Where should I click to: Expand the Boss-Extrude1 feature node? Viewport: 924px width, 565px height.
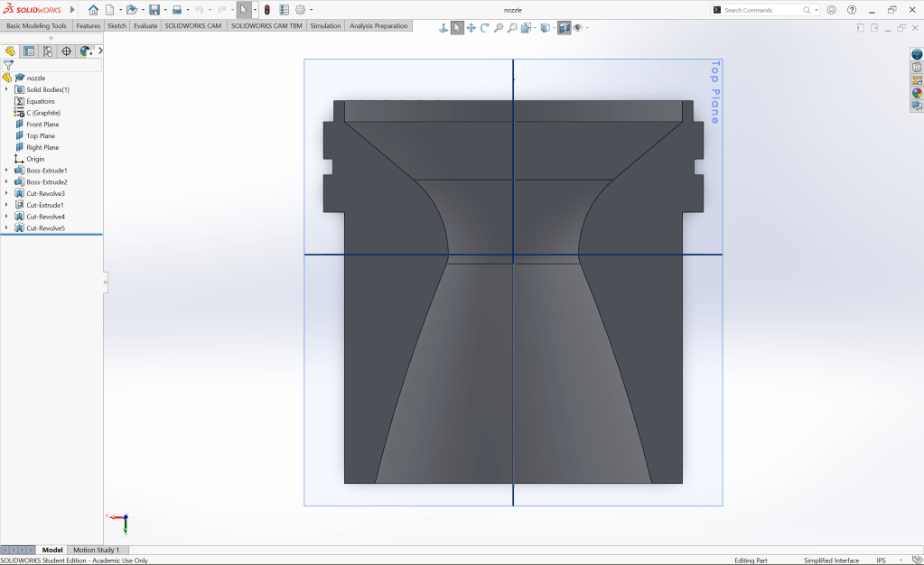[6, 171]
